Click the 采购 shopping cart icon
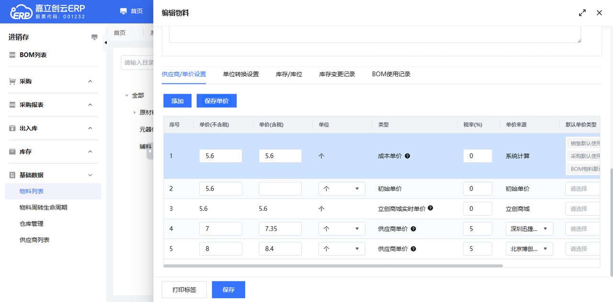This screenshot has height=302, width=613. click(x=12, y=81)
